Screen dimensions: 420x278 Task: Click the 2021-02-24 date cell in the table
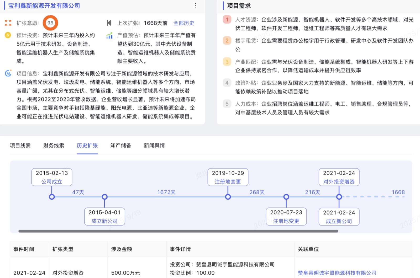[x=29, y=273]
